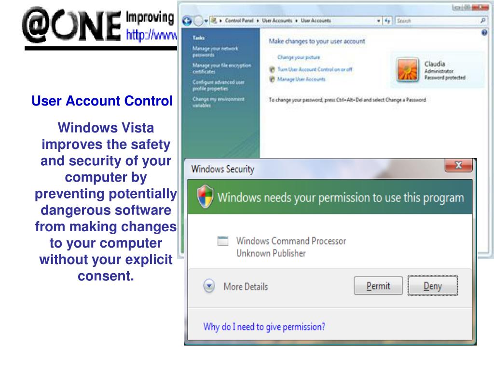494x370 pixels.
Task: Open help with the question mark icon
Action: tap(484, 32)
